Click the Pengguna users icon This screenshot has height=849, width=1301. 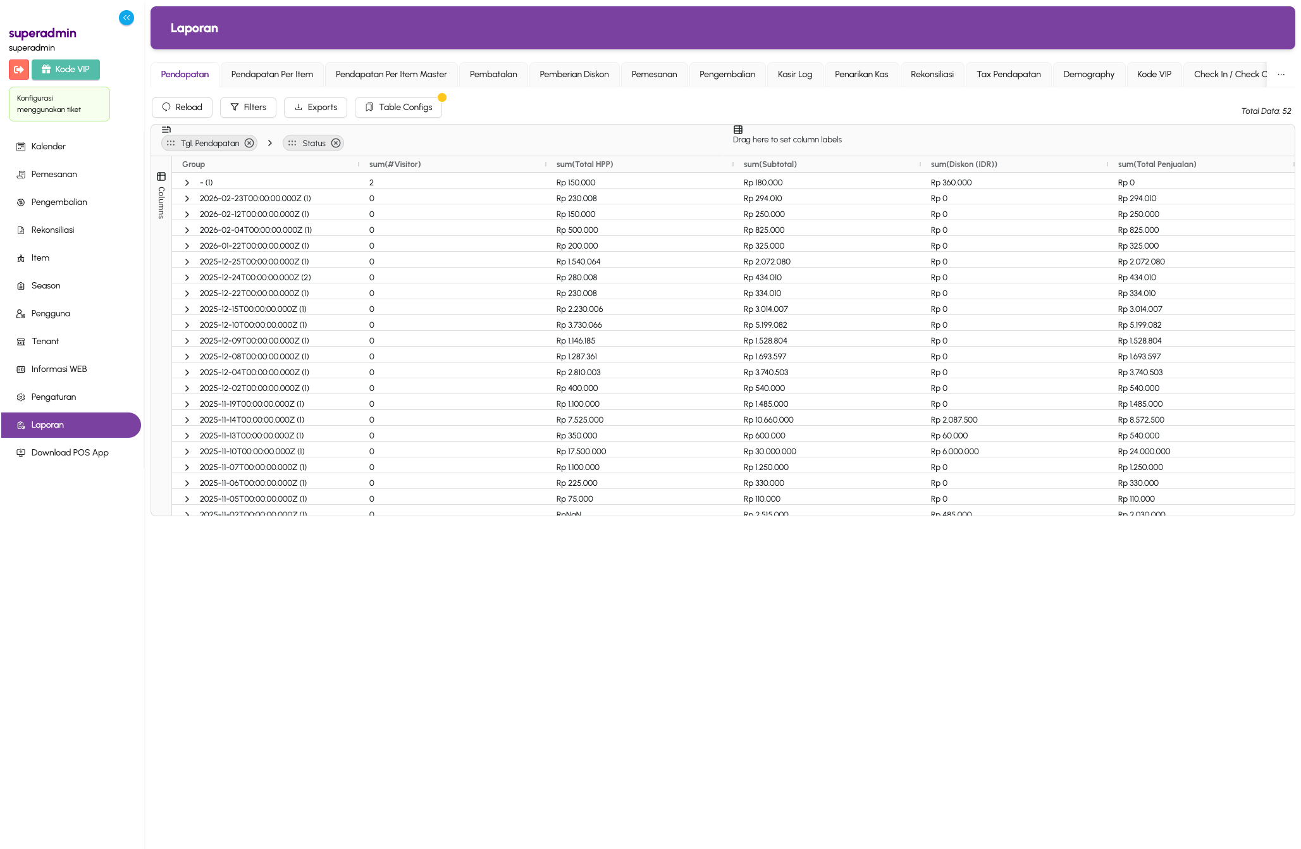21,313
